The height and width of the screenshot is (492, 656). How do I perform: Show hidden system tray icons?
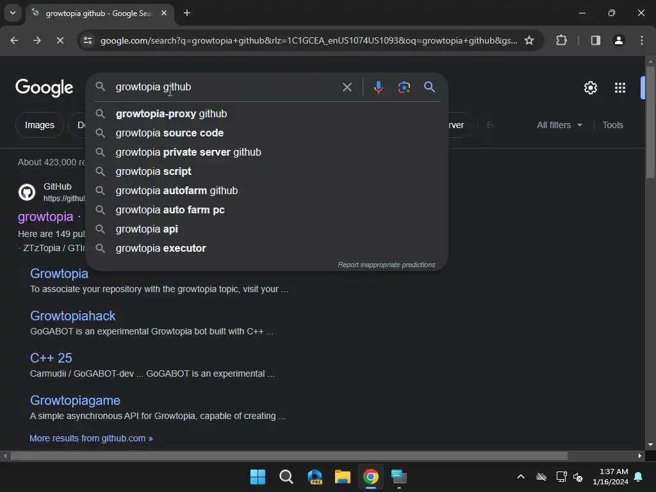tap(521, 477)
